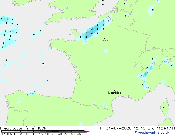Click the '10' legend scale label
Screen dimensions: 175x135
35,134
